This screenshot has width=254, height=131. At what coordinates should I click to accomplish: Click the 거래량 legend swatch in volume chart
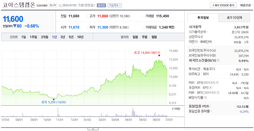click(x=173, y=109)
